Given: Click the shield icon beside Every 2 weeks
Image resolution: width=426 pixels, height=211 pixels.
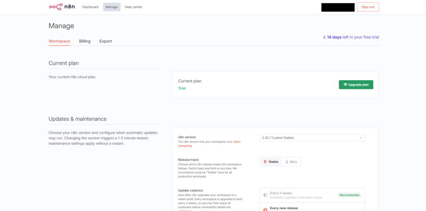Looking at the screenshot, I should (265, 195).
